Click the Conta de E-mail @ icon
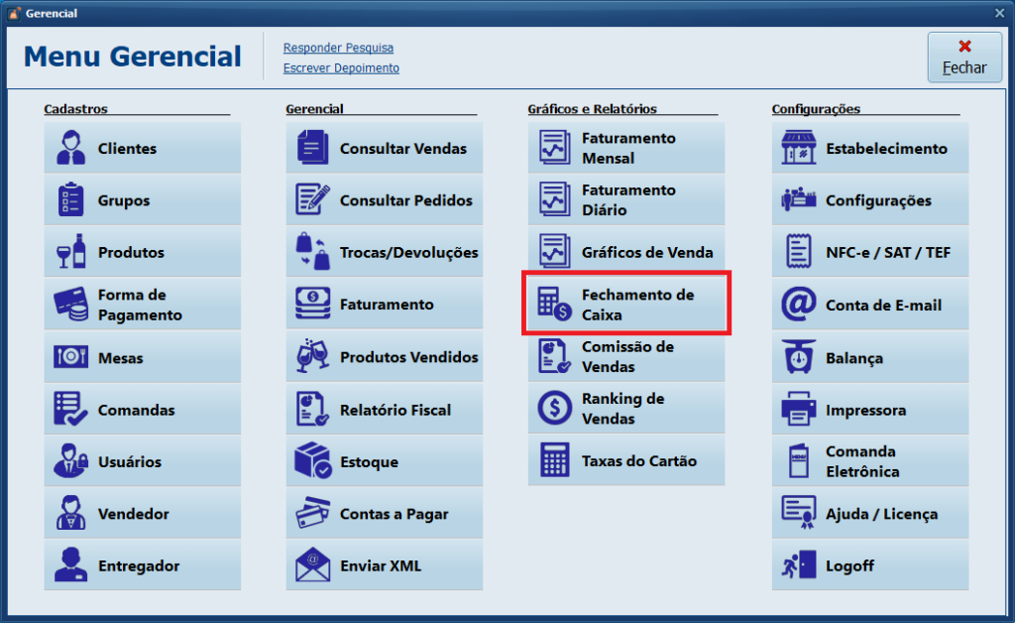The image size is (1015, 623). point(798,306)
